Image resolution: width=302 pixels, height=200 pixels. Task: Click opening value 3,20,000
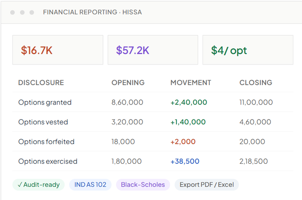127,122
